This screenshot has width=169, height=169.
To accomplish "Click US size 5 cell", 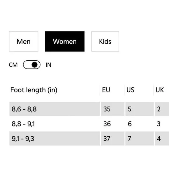I will point(140,109).
